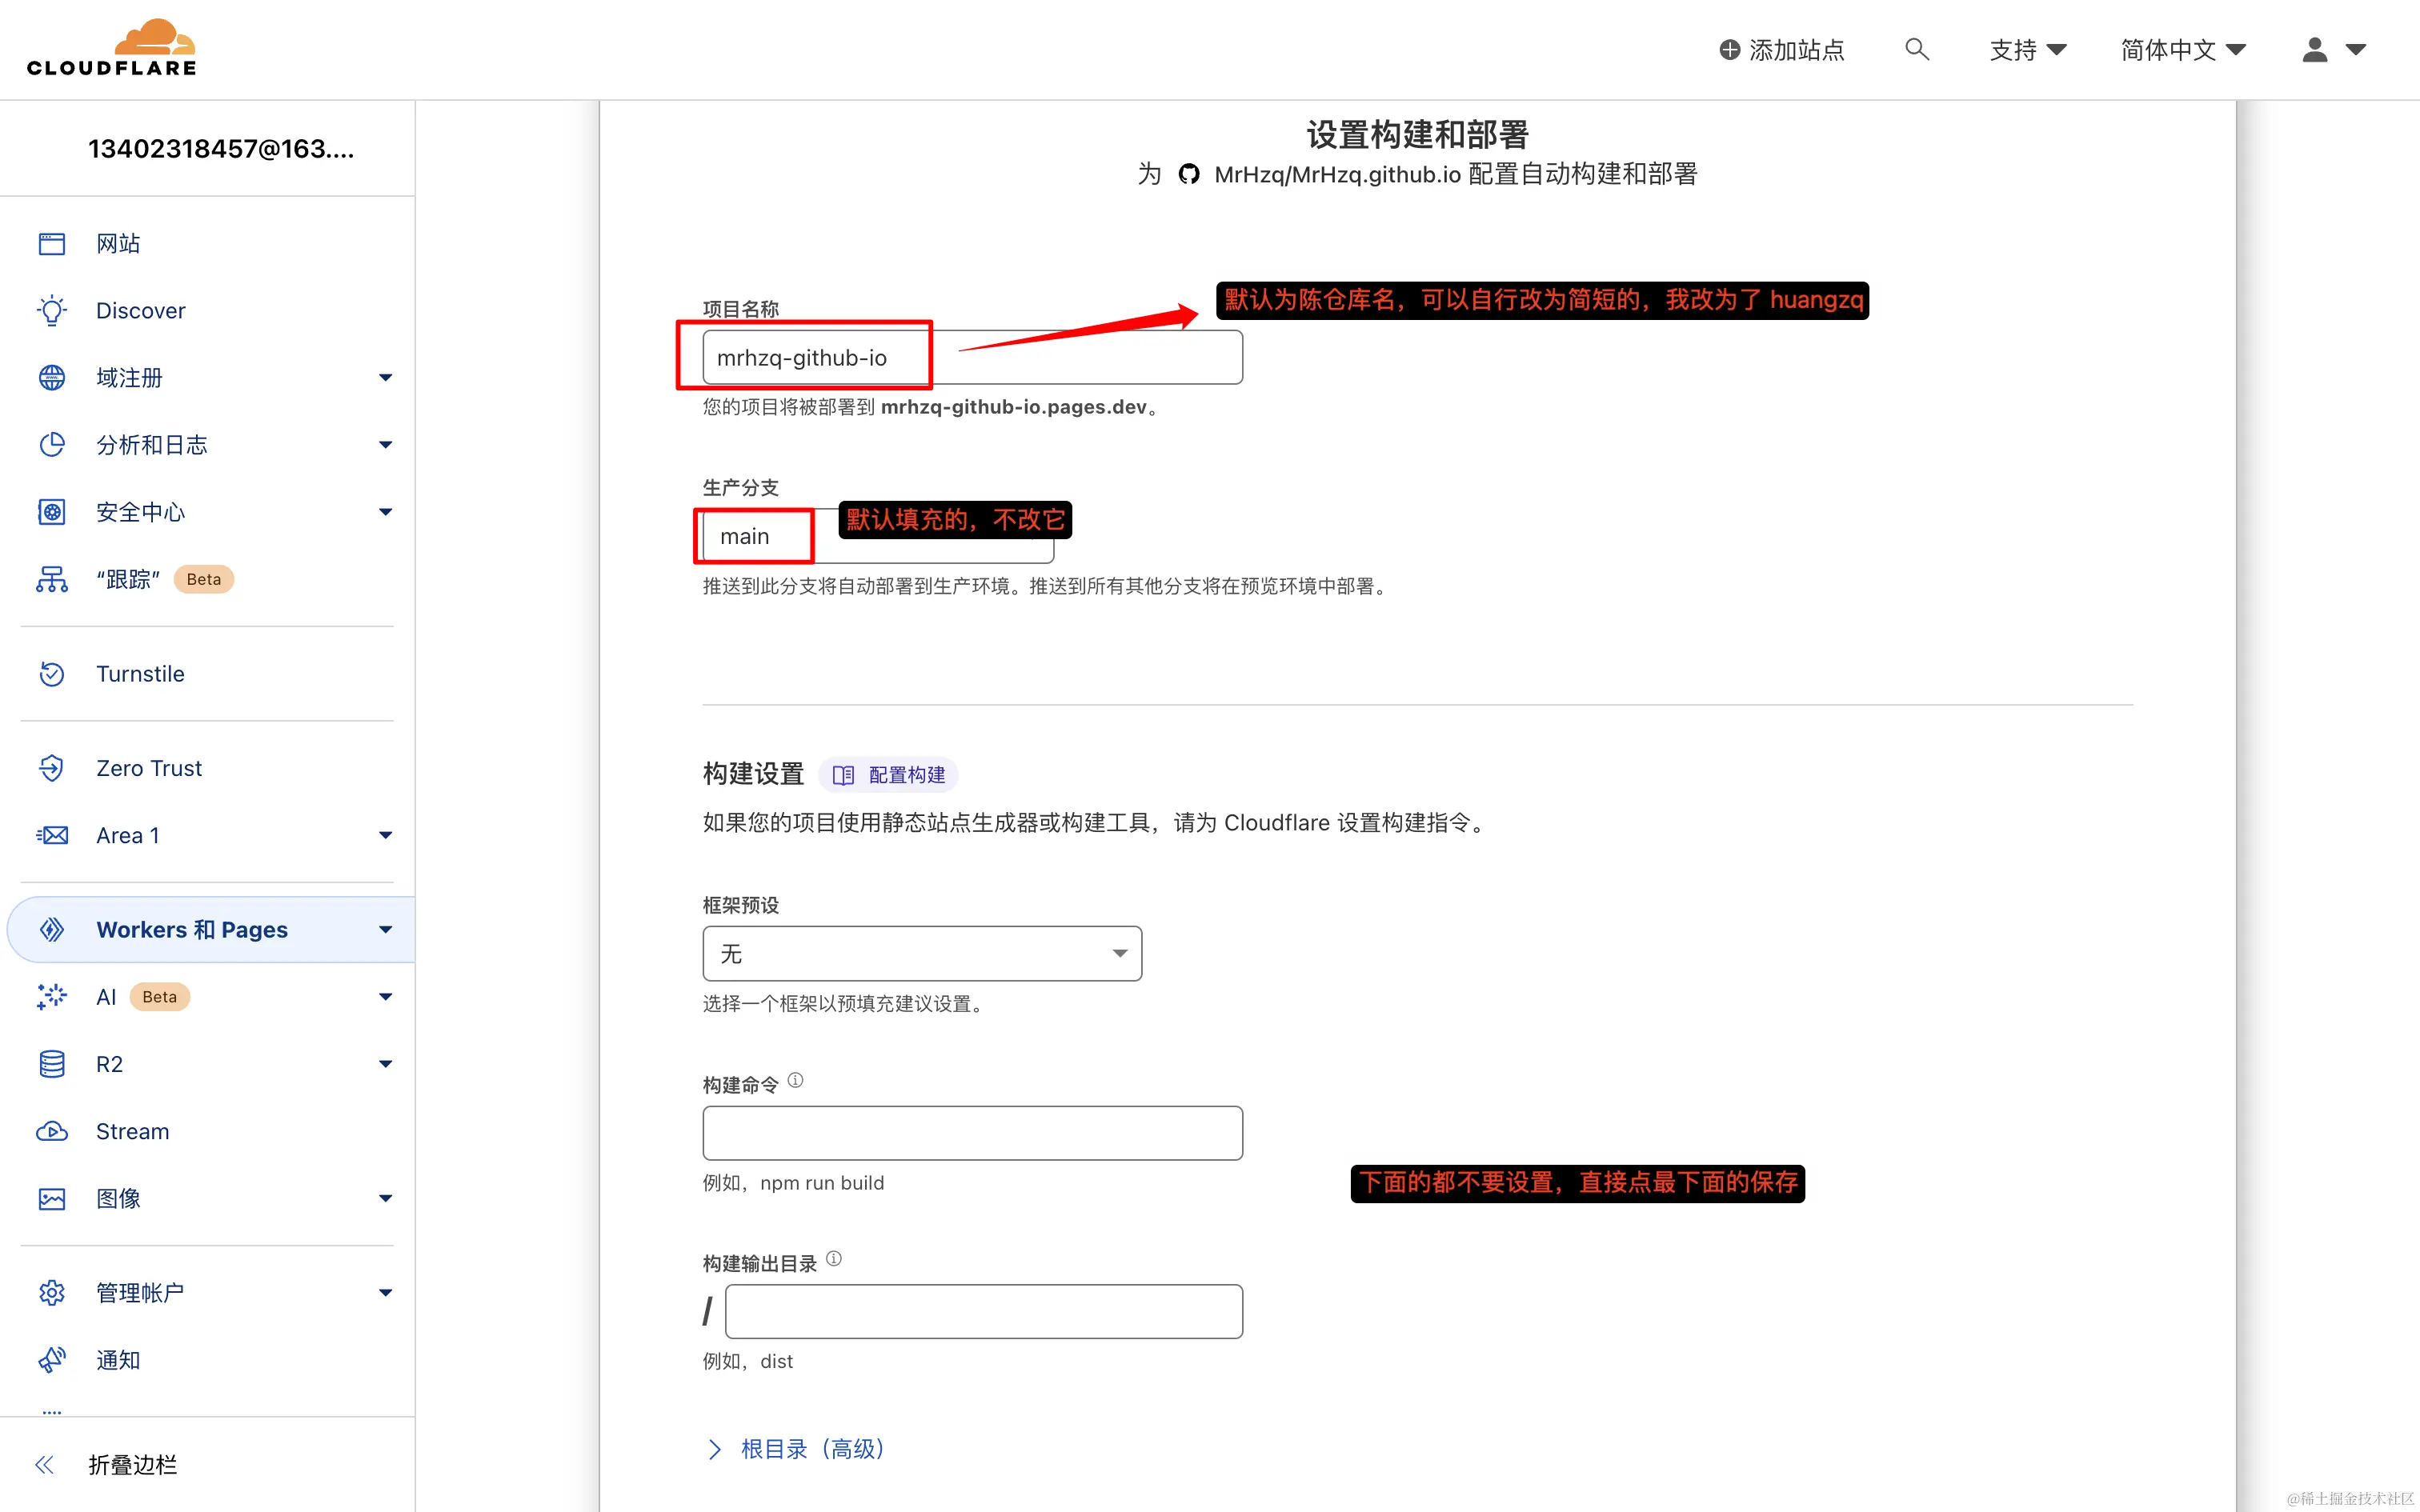Click the GitHub logo beside MrHzq repository
2420x1512 pixels.
coord(1188,174)
